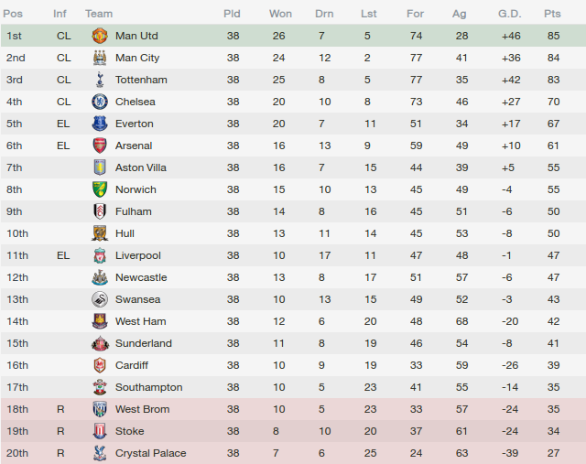
Task: Open the Everton crest icon
Action: point(100,124)
